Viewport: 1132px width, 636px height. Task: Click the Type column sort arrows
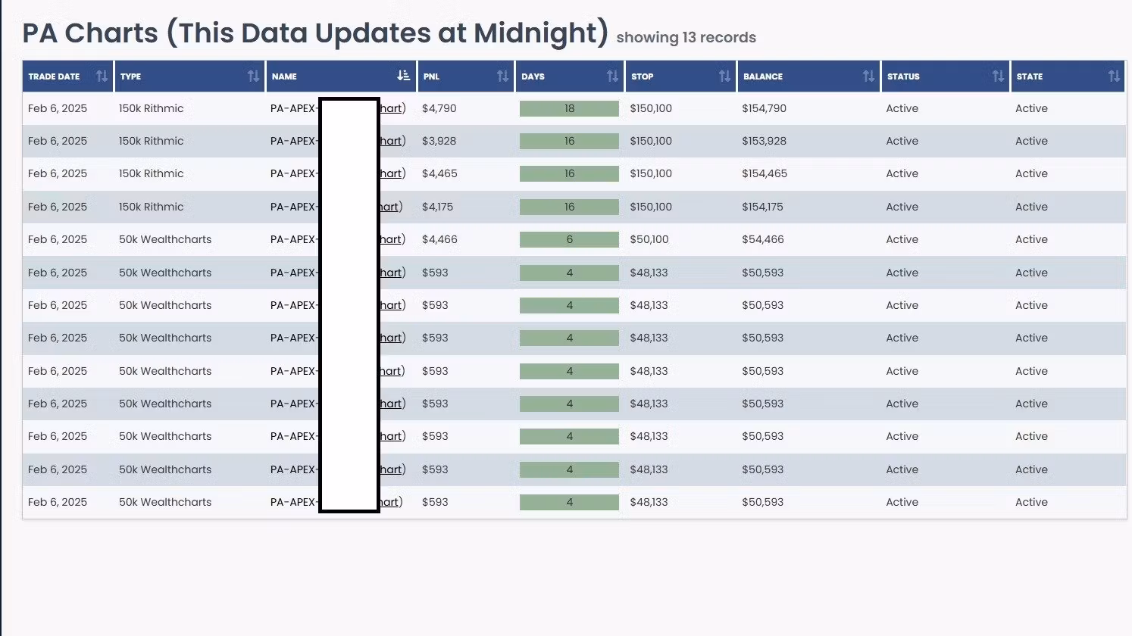(253, 76)
